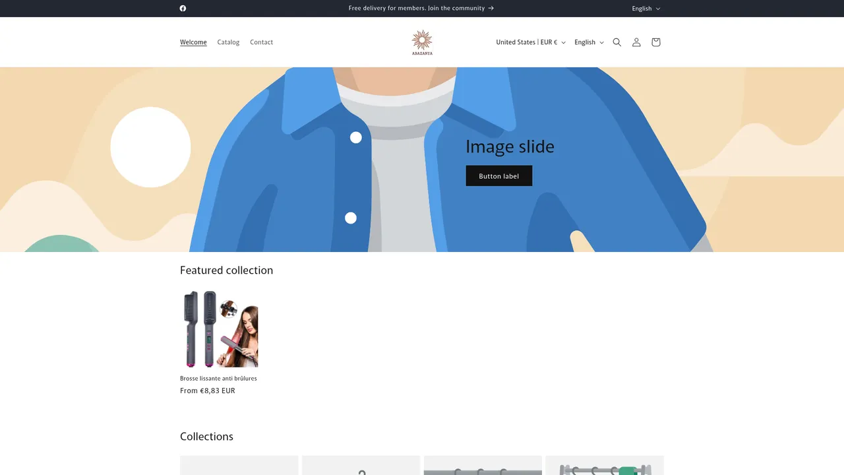Open the Brosse lissante anti brûlures link
Image resolution: width=844 pixels, height=475 pixels.
tap(218, 379)
